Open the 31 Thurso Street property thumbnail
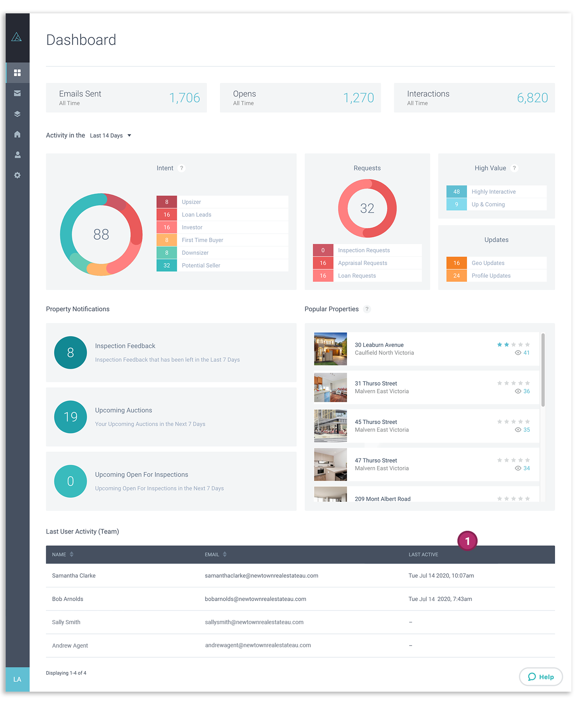 pyautogui.click(x=330, y=388)
